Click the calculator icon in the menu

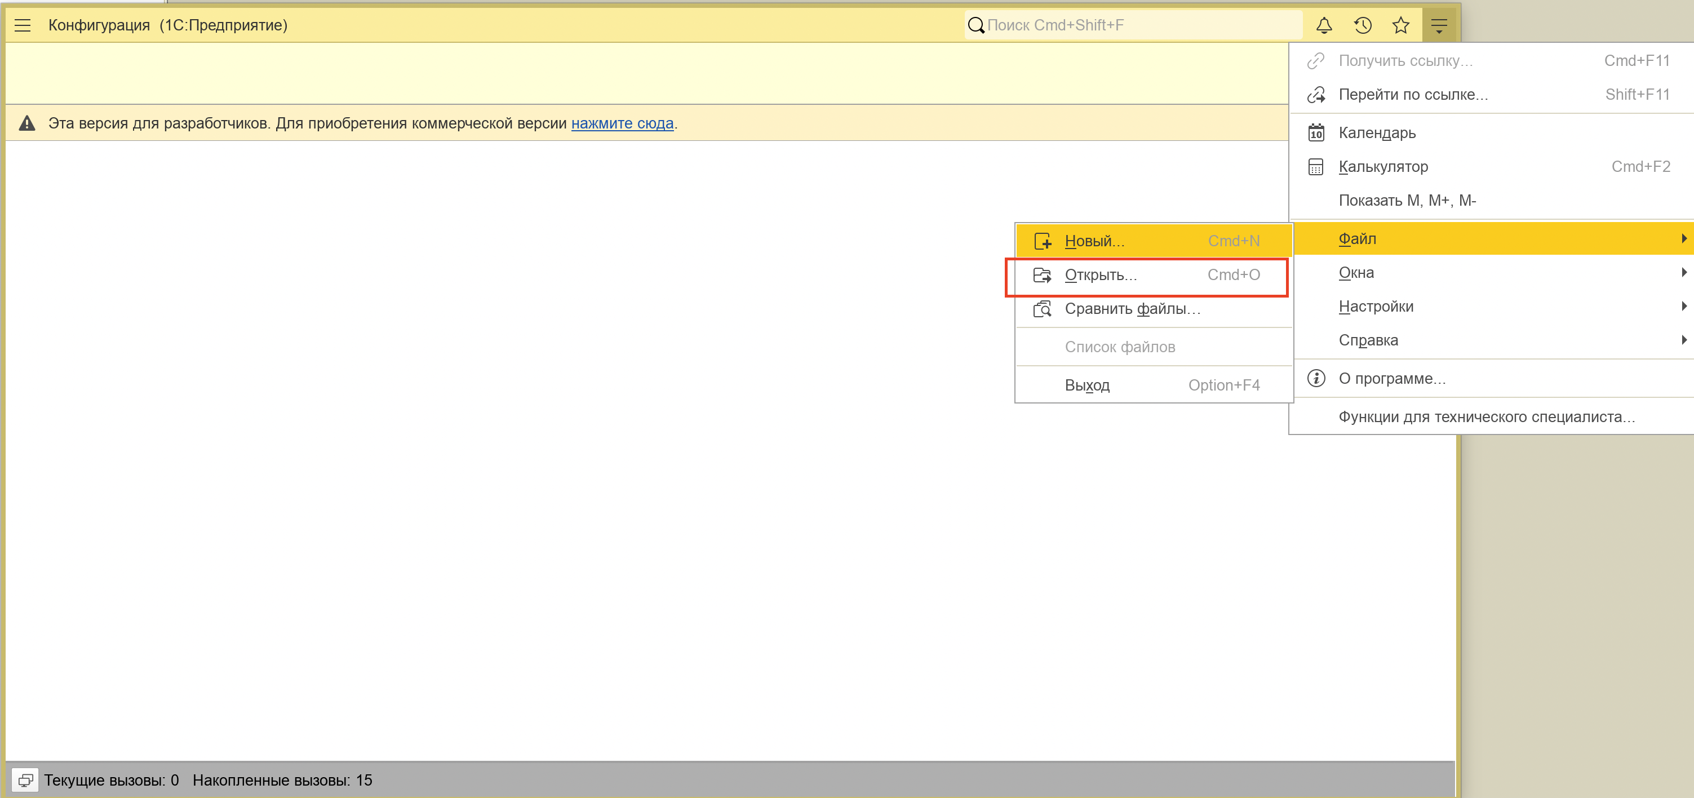(1316, 167)
